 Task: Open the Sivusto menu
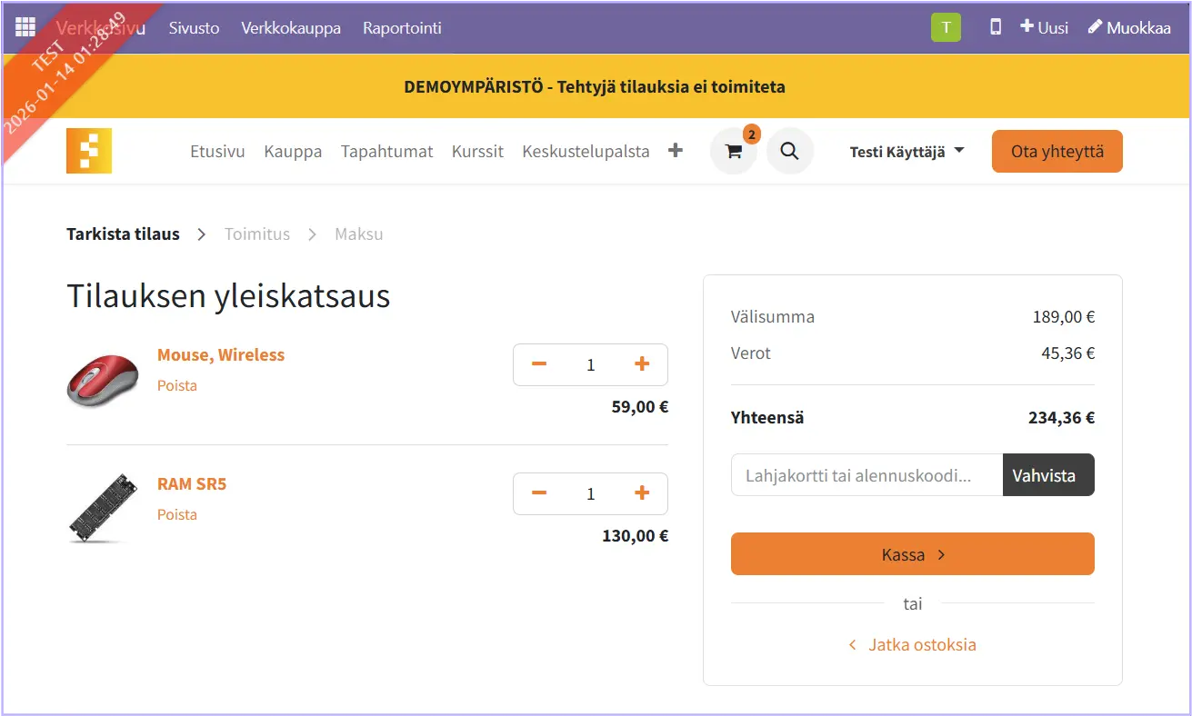(194, 28)
